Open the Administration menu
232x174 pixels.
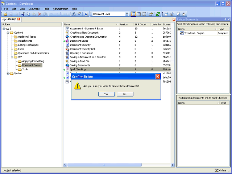tap(61, 9)
